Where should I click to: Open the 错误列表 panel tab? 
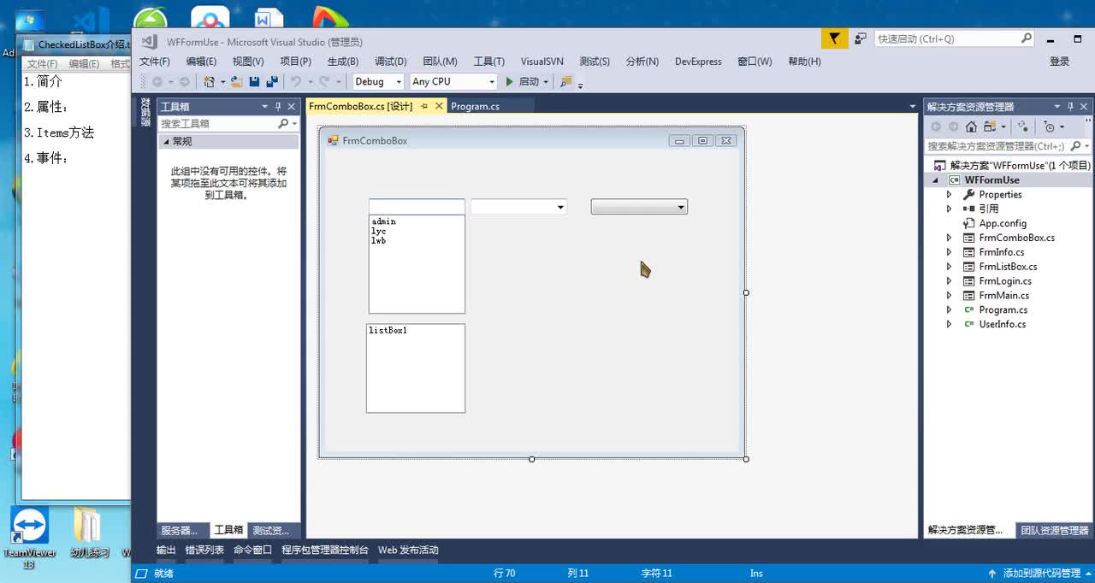coord(204,550)
